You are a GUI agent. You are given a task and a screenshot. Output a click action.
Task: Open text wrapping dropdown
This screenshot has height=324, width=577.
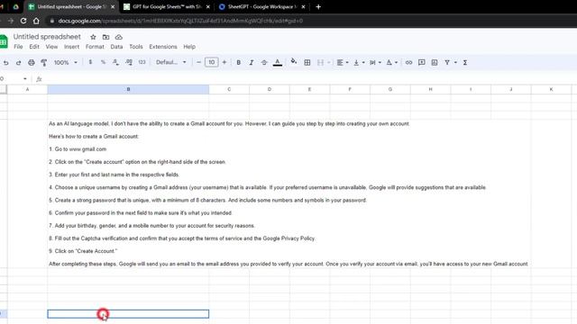coord(375,63)
